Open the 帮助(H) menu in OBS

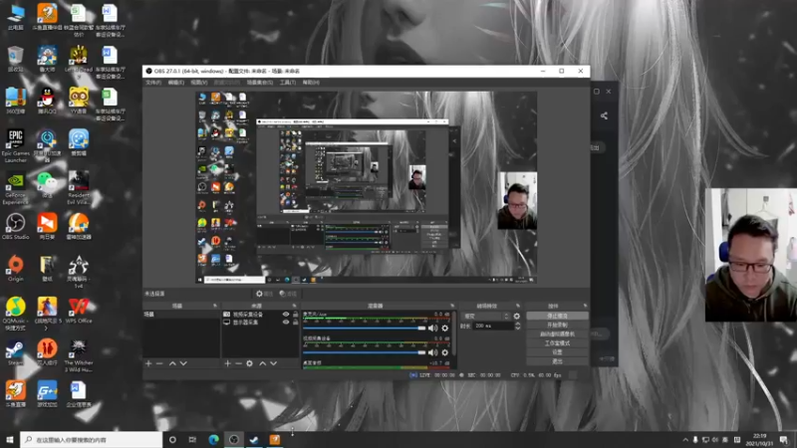pyautogui.click(x=311, y=83)
